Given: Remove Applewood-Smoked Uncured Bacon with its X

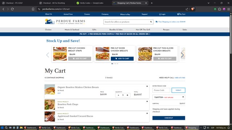Looking at the screenshot, I should click(x=147, y=113).
